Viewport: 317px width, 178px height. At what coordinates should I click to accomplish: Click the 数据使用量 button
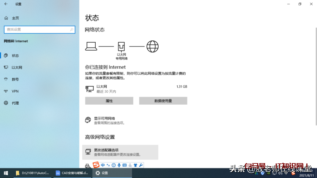coord(163,101)
